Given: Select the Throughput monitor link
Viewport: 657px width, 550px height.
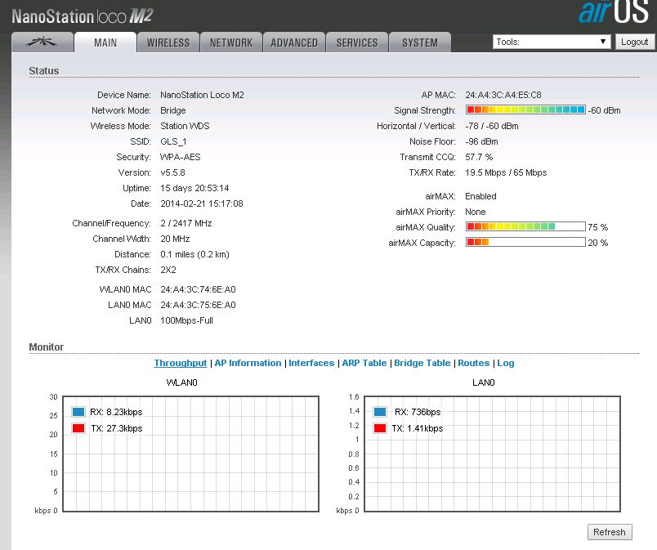Looking at the screenshot, I should [180, 363].
